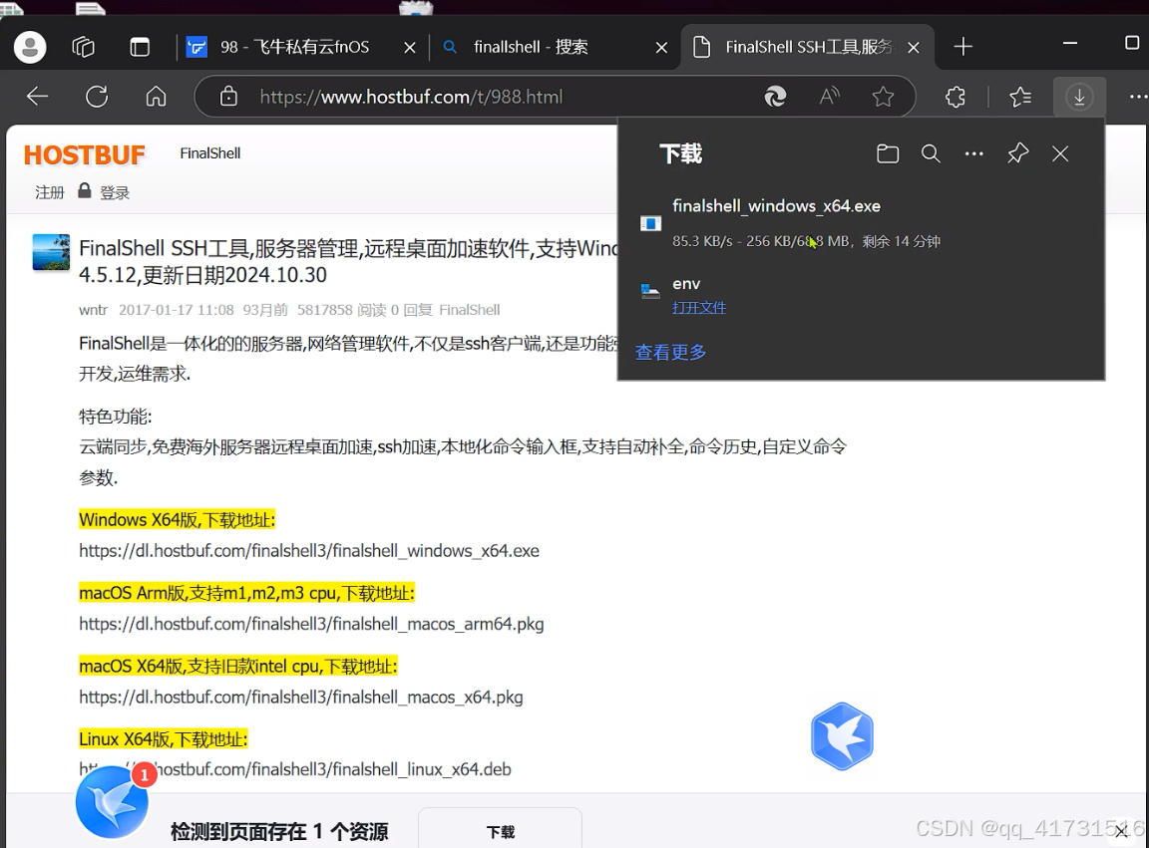The height and width of the screenshot is (848, 1149).
Task: Click the Windows x64 exe download URL
Action: [x=309, y=551]
